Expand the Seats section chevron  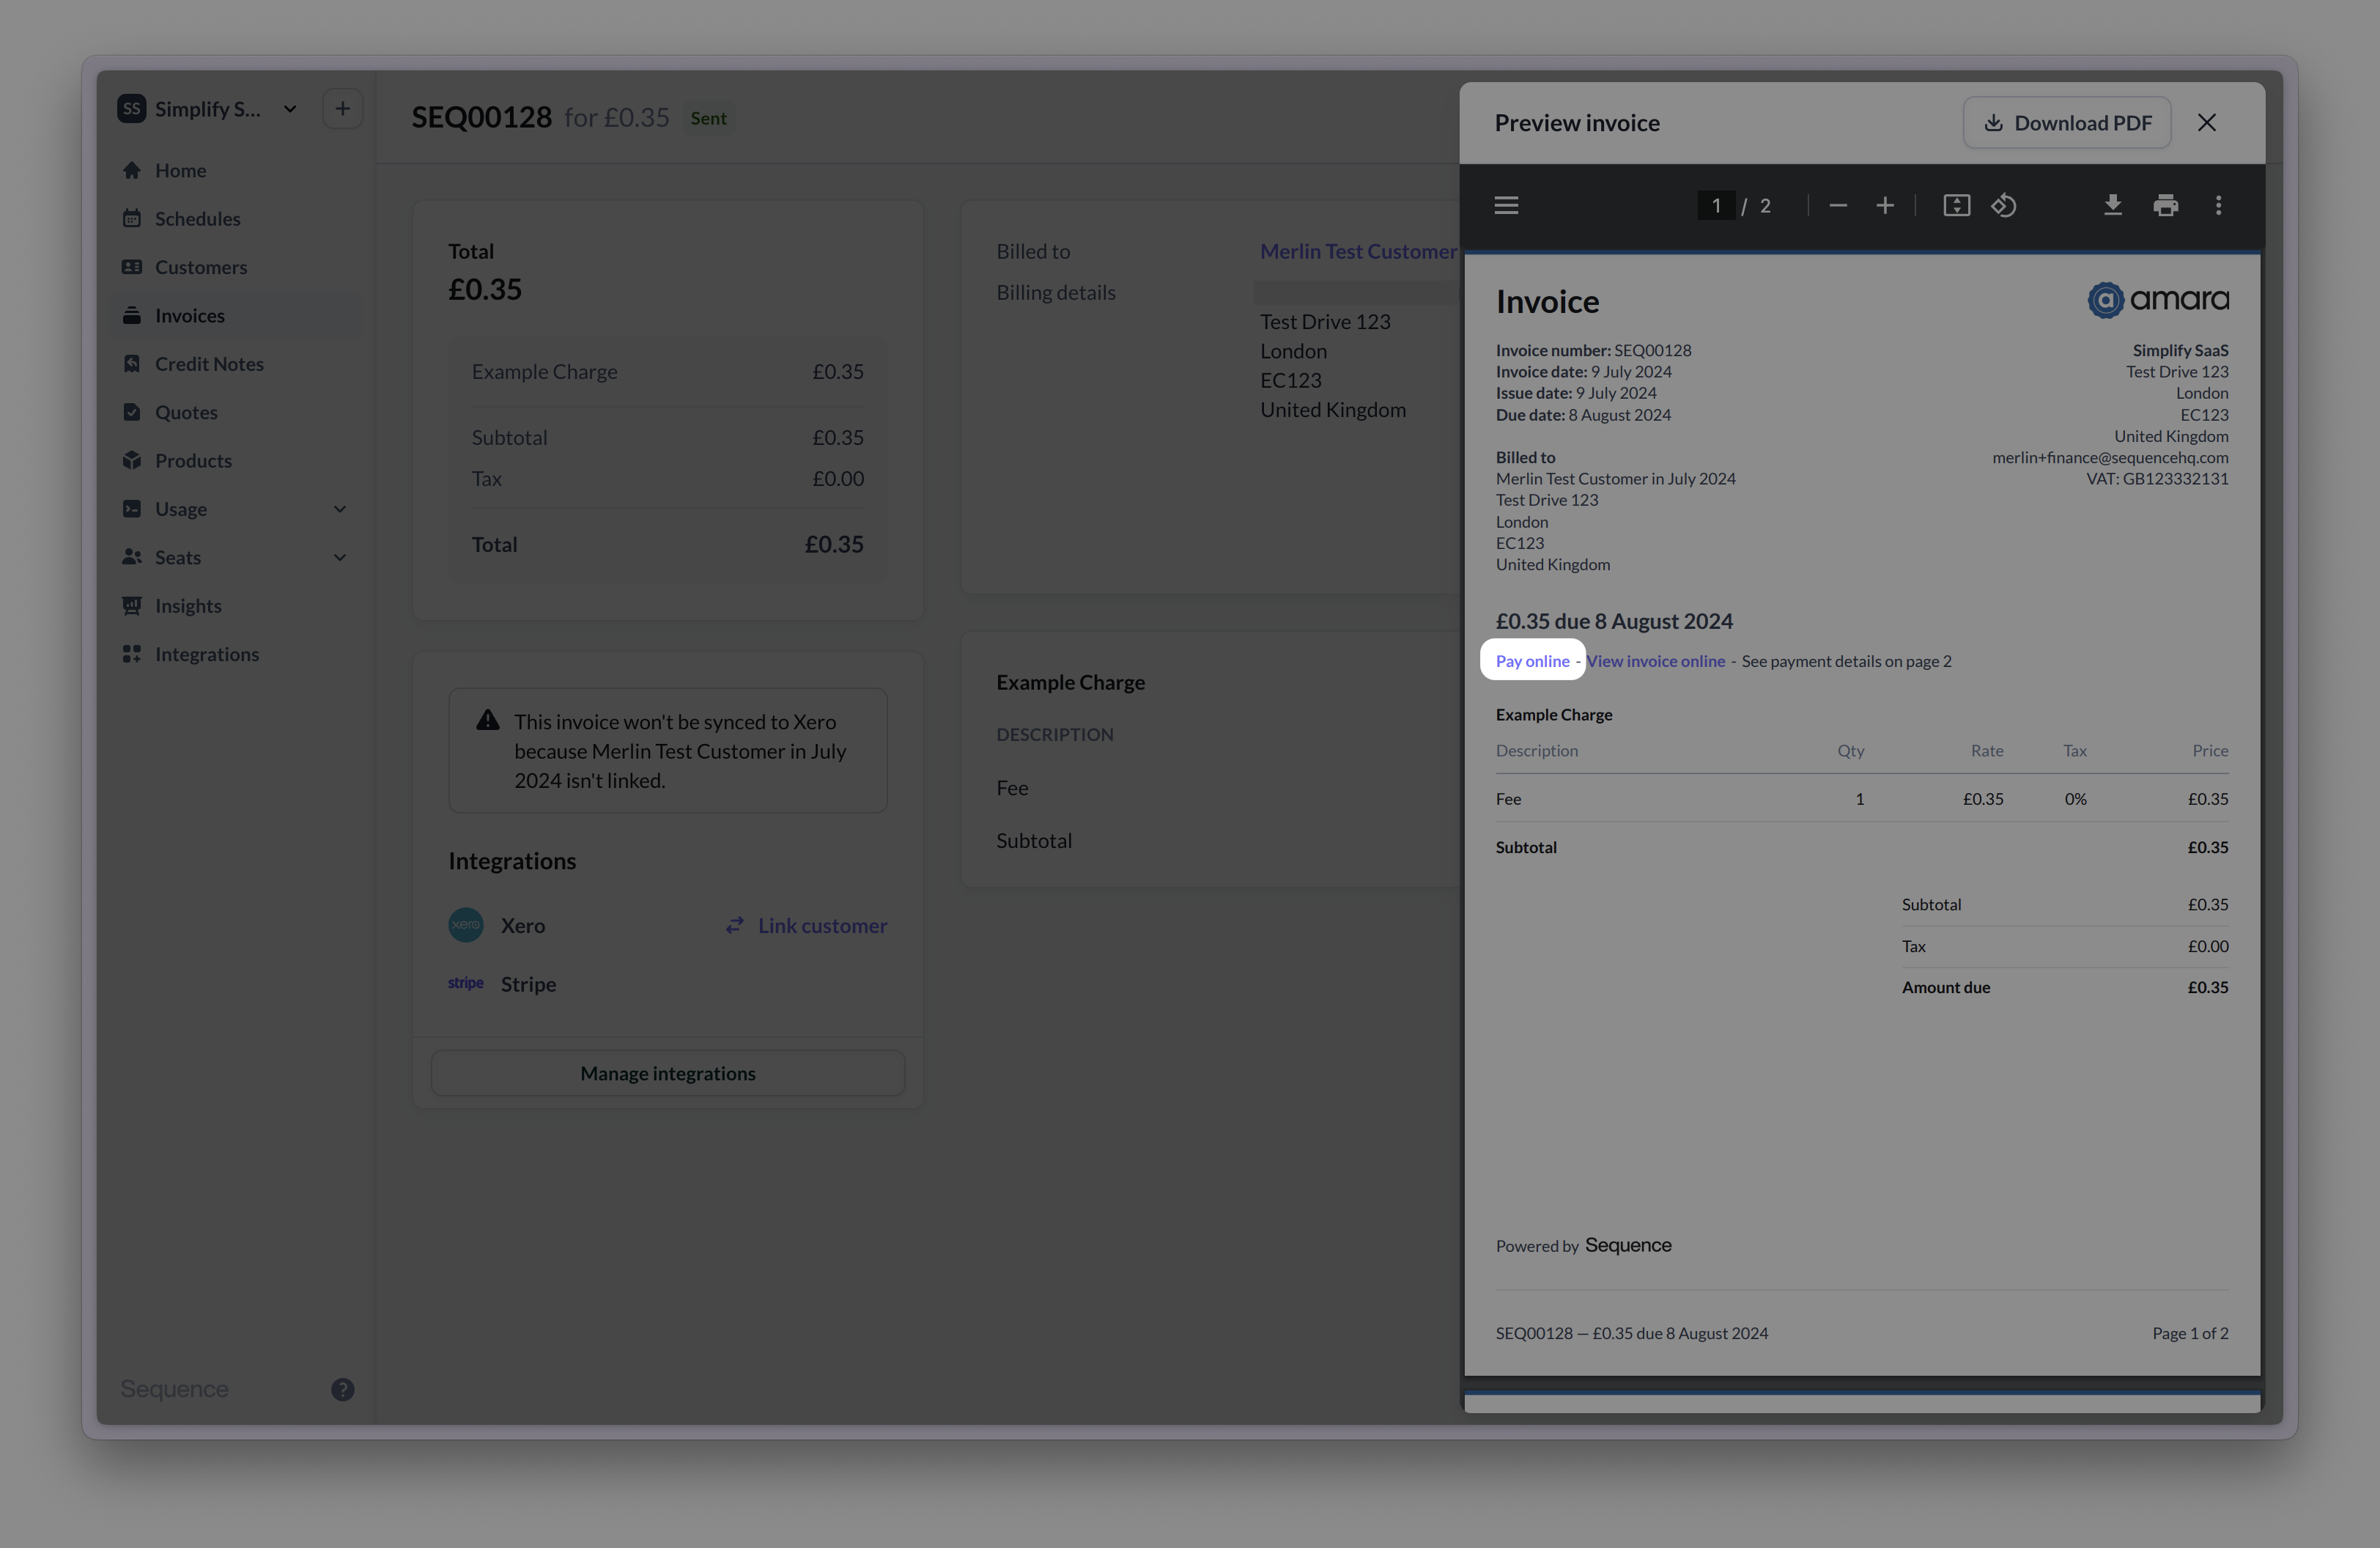(x=341, y=557)
